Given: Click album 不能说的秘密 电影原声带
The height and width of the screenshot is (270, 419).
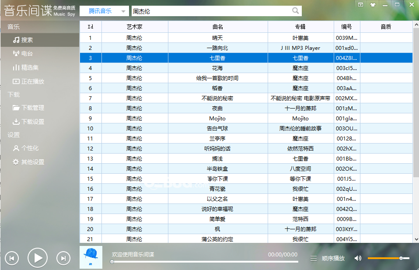Looking at the screenshot, I should point(300,98).
